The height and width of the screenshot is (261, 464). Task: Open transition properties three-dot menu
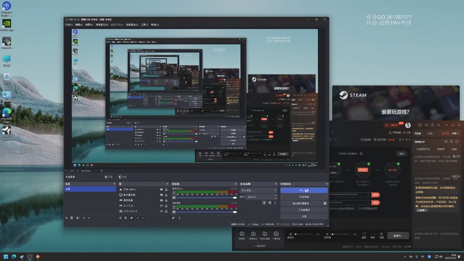pos(275,202)
